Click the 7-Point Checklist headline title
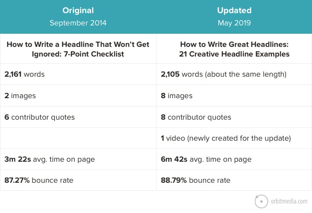 pyautogui.click(x=78, y=49)
